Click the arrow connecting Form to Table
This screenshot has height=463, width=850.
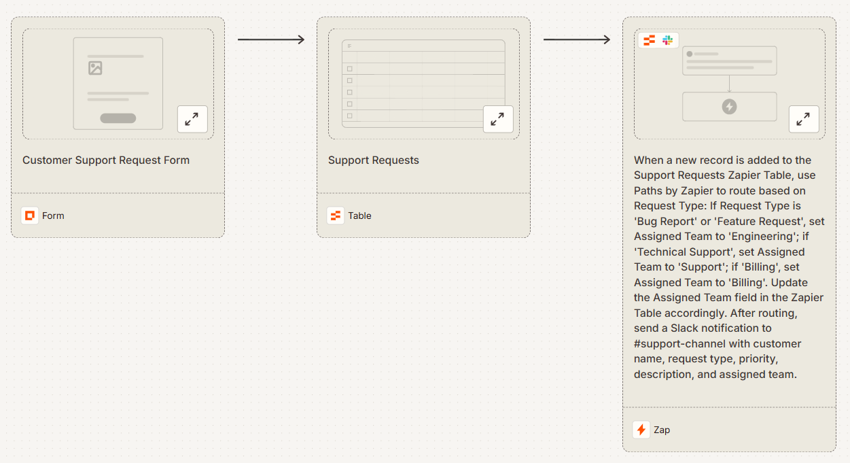(270, 39)
